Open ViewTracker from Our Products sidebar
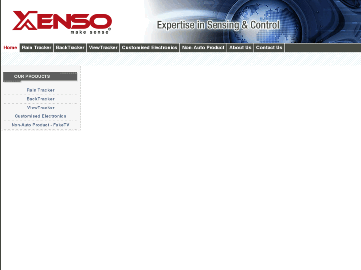This screenshot has width=361, height=270. 41,108
